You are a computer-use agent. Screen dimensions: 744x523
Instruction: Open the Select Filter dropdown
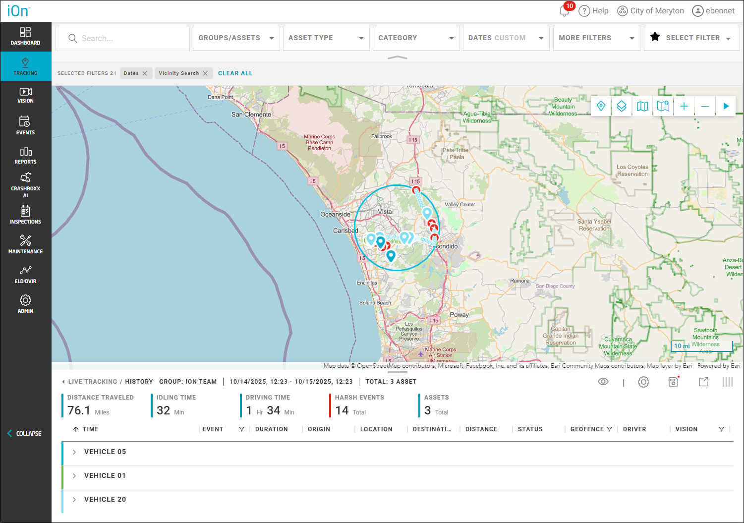click(691, 38)
